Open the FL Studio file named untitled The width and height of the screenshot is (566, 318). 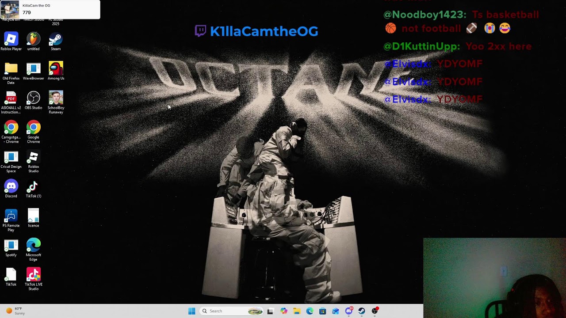point(33,42)
